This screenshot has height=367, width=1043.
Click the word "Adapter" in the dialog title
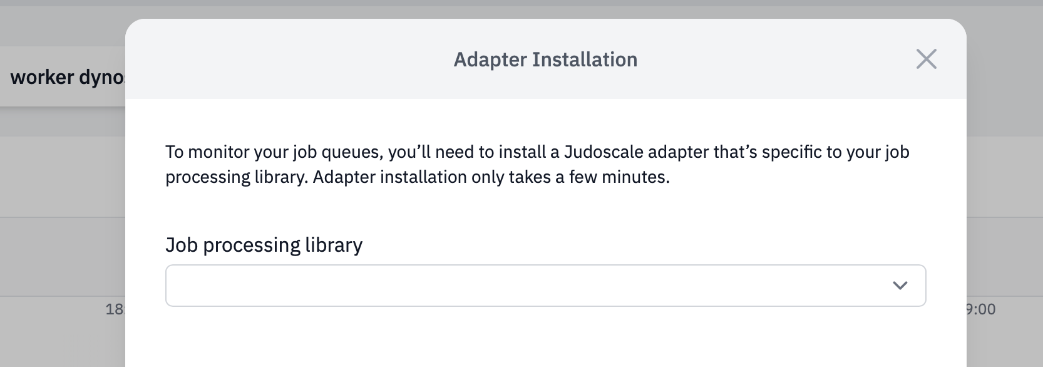coord(490,59)
